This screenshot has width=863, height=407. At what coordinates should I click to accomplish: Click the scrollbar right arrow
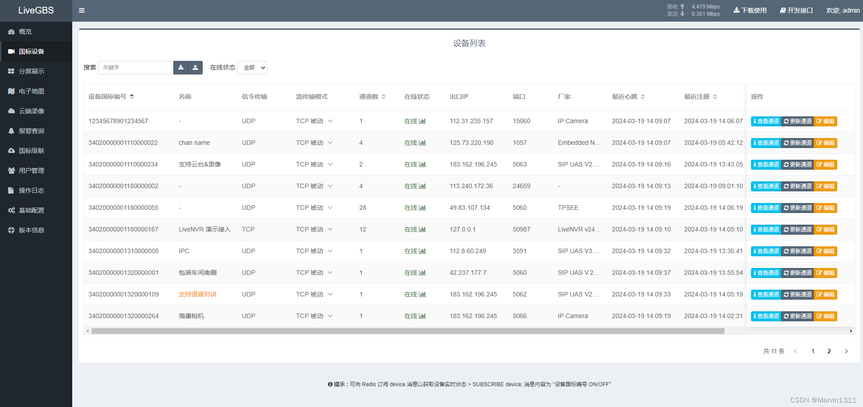tap(851, 331)
